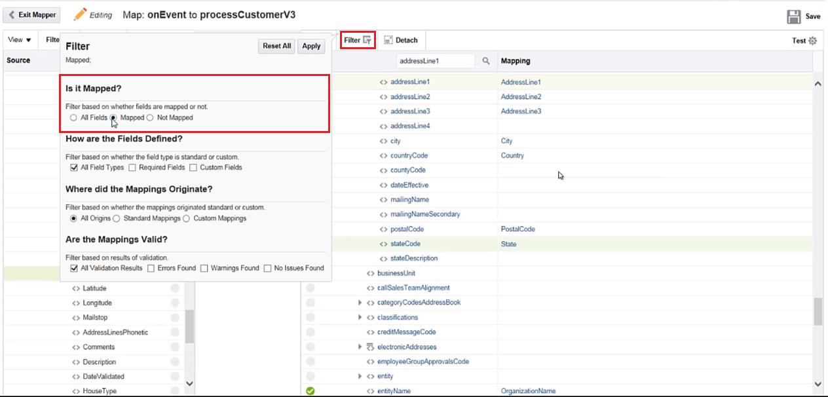This screenshot has width=828, height=397.
Task: Expand the electronicAddresses node
Action: click(360, 347)
